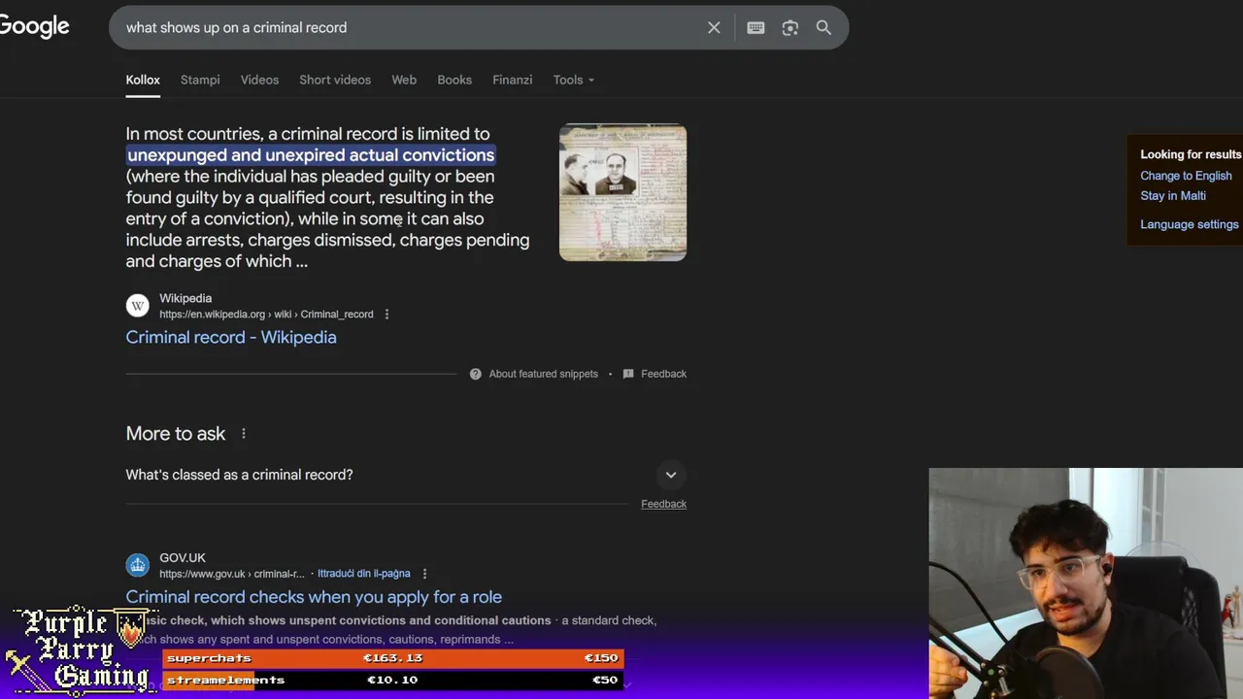Open the criminal record snippet thumbnail image

pyautogui.click(x=622, y=192)
